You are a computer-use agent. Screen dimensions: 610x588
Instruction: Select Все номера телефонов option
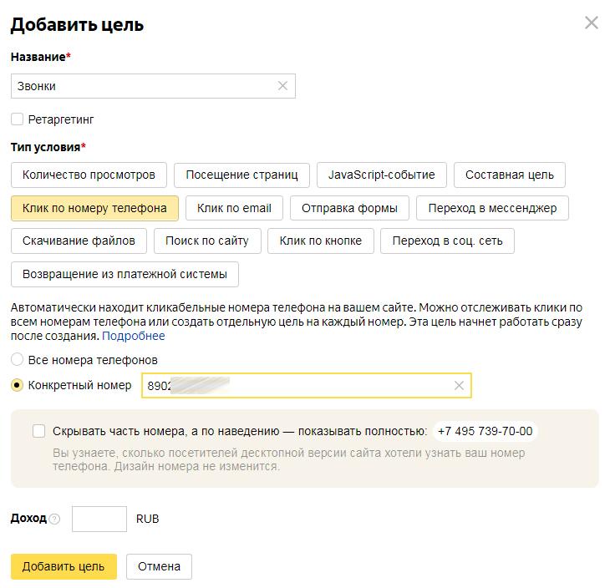18,360
